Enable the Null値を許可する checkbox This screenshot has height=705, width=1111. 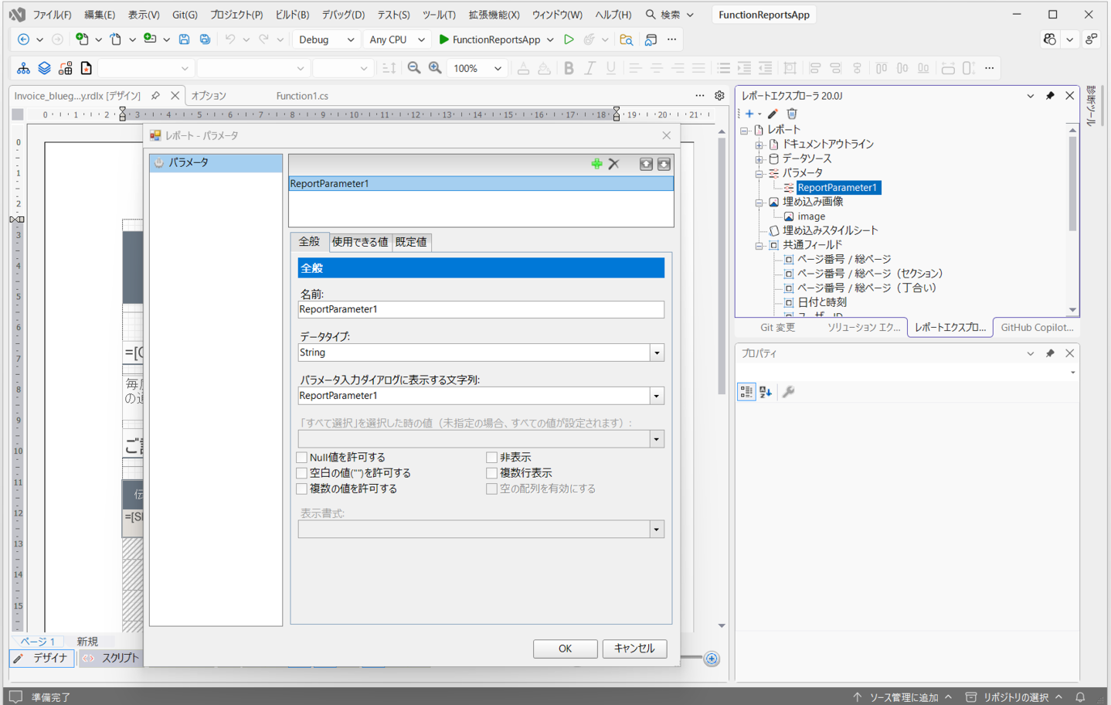pos(302,458)
